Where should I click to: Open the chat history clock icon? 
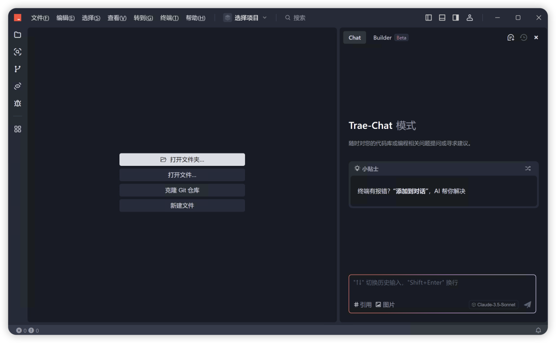click(524, 37)
